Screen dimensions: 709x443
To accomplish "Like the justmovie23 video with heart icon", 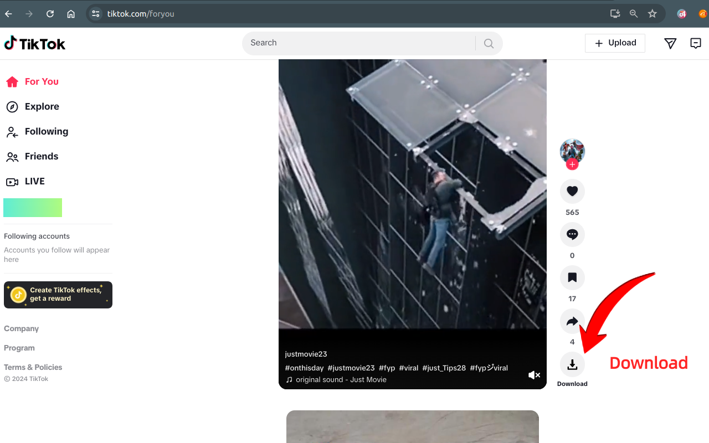I will pos(572,191).
